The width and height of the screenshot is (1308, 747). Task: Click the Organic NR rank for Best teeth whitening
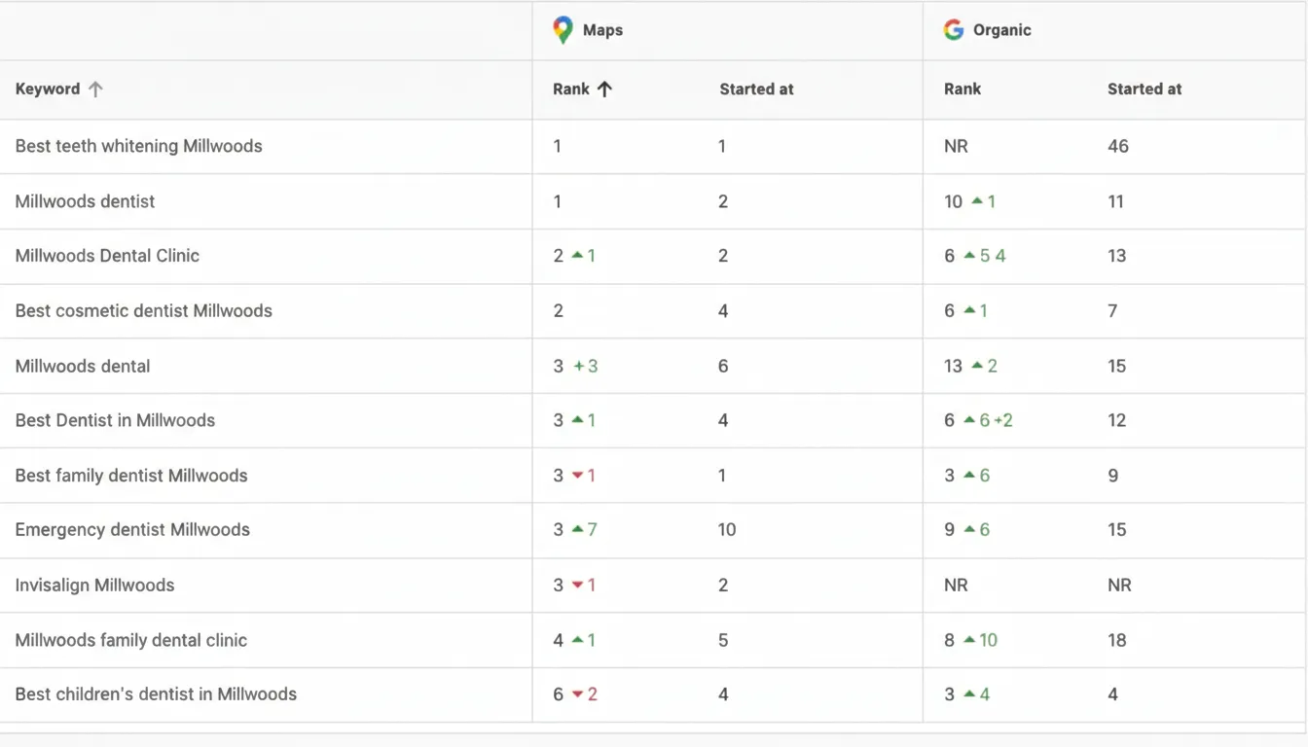coord(955,147)
